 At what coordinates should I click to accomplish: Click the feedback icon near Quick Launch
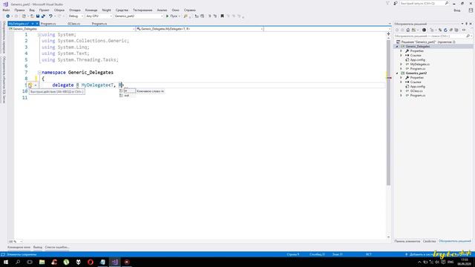[x=396, y=3]
